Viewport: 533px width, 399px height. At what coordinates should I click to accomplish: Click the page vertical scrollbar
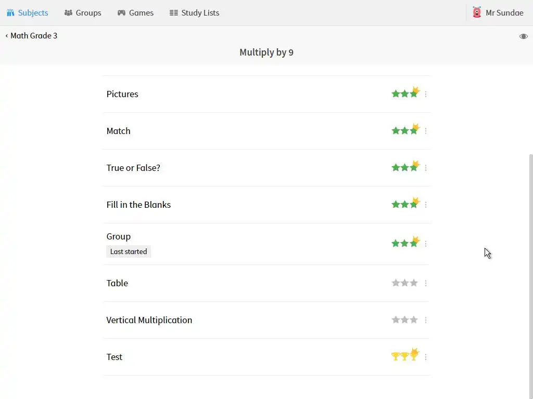coord(530,260)
